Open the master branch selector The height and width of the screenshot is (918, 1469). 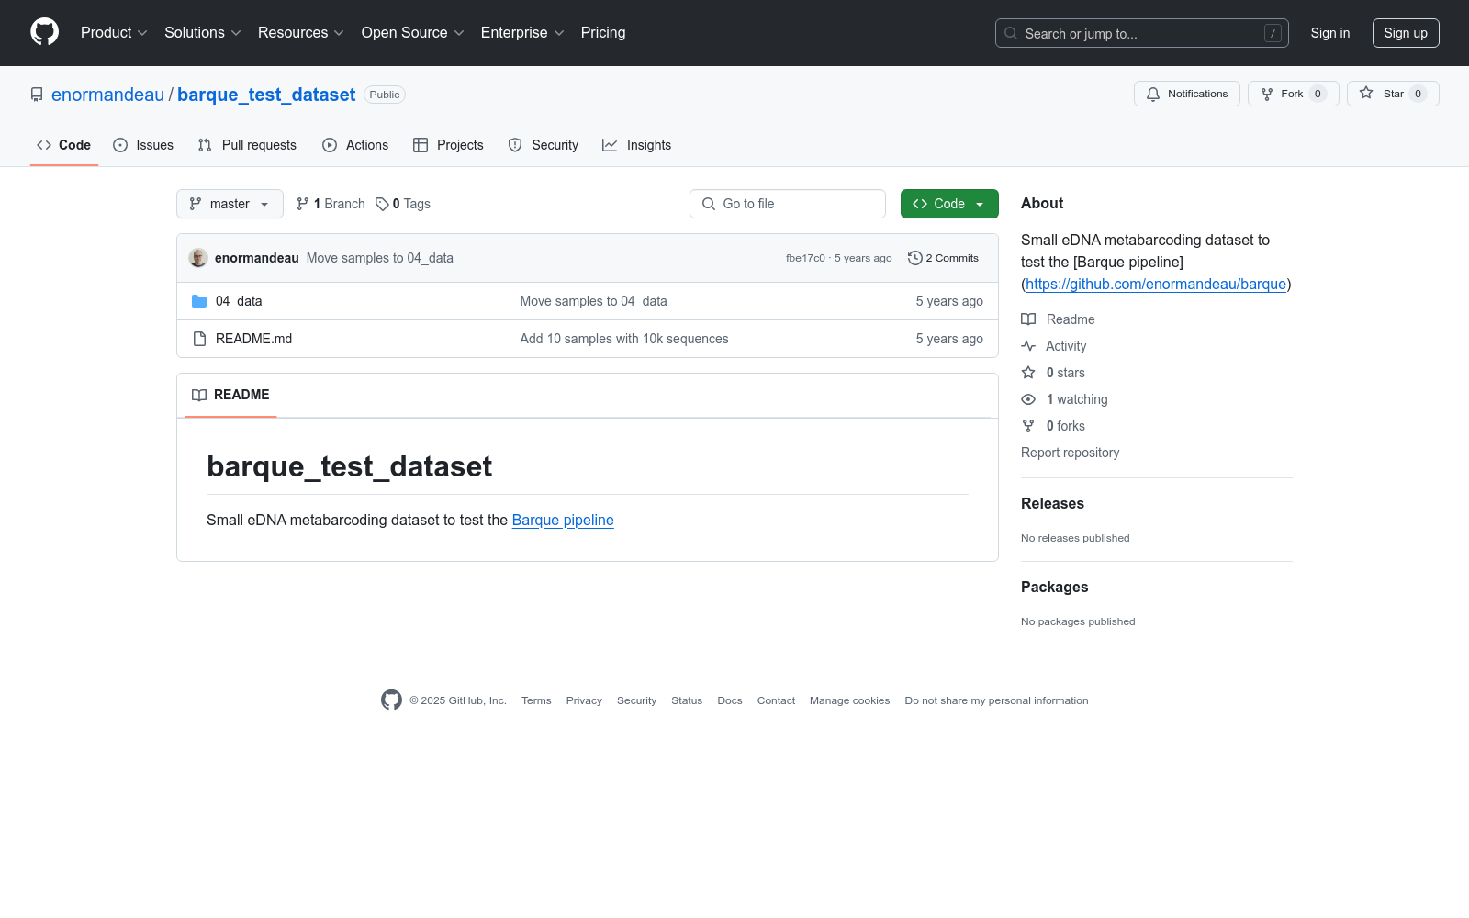230,204
